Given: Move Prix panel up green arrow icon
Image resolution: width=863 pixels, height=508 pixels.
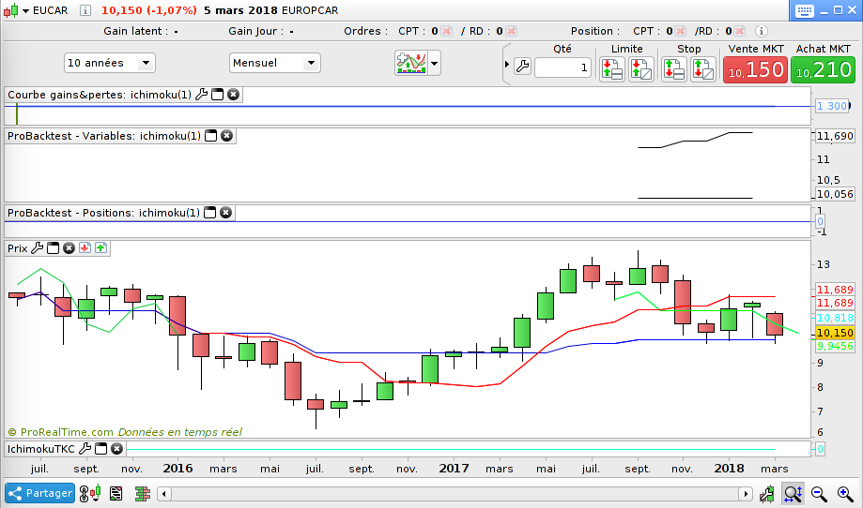Looking at the screenshot, I should click(100, 248).
